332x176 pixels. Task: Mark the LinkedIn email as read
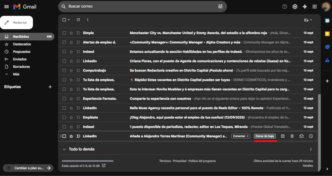coord(301,136)
